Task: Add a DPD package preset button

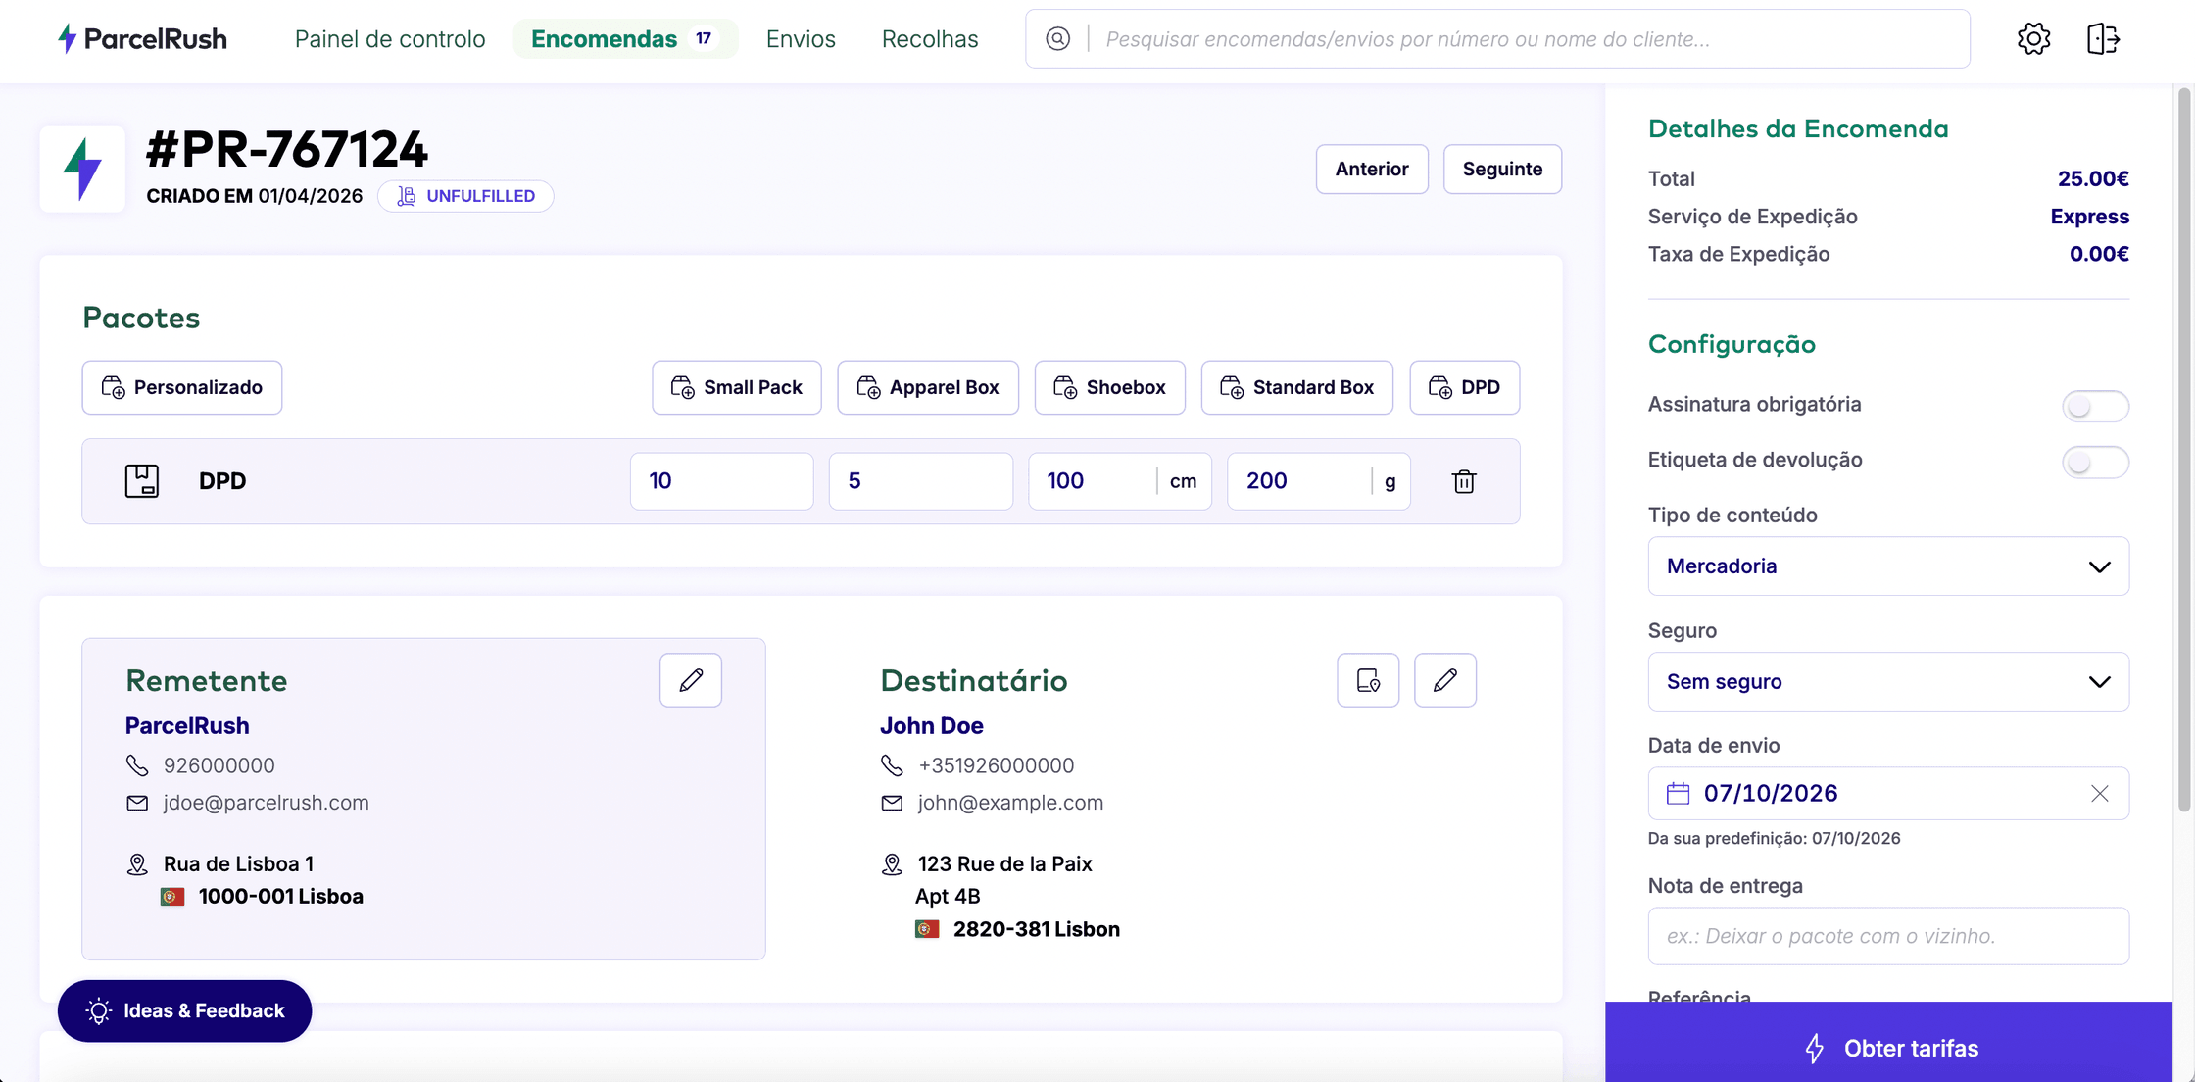Action: (1465, 387)
